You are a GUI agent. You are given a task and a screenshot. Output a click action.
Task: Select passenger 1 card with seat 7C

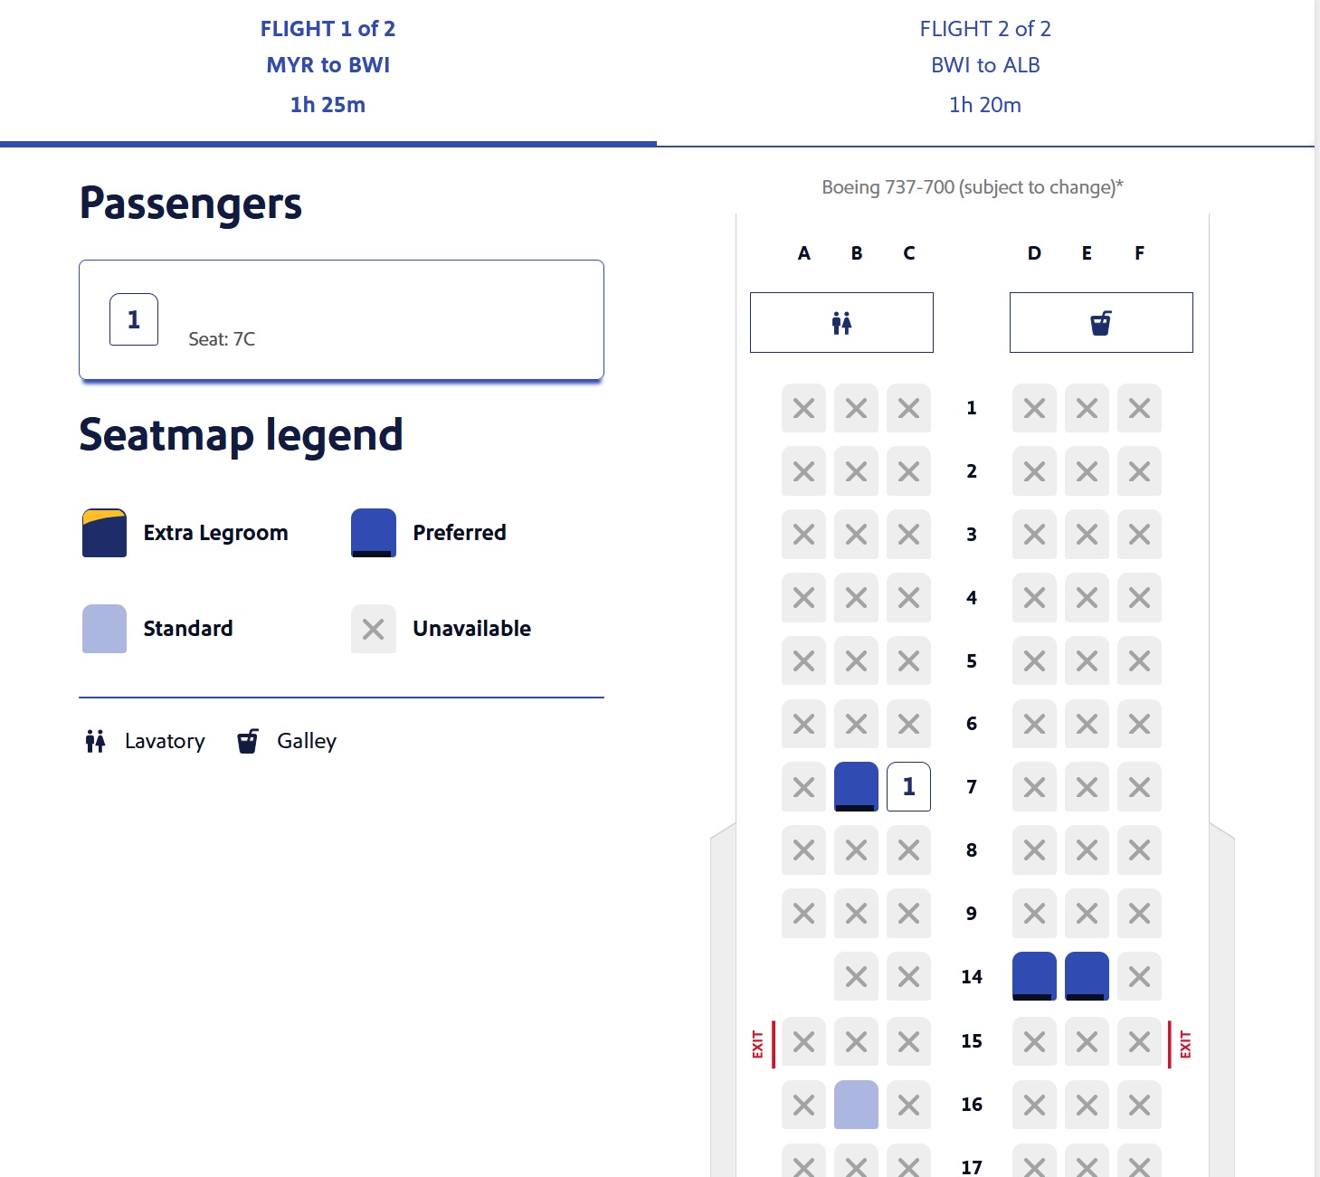tap(341, 319)
